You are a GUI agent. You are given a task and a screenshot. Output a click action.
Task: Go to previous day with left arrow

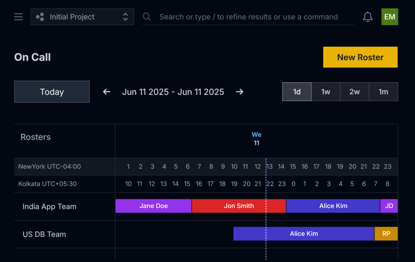(107, 92)
